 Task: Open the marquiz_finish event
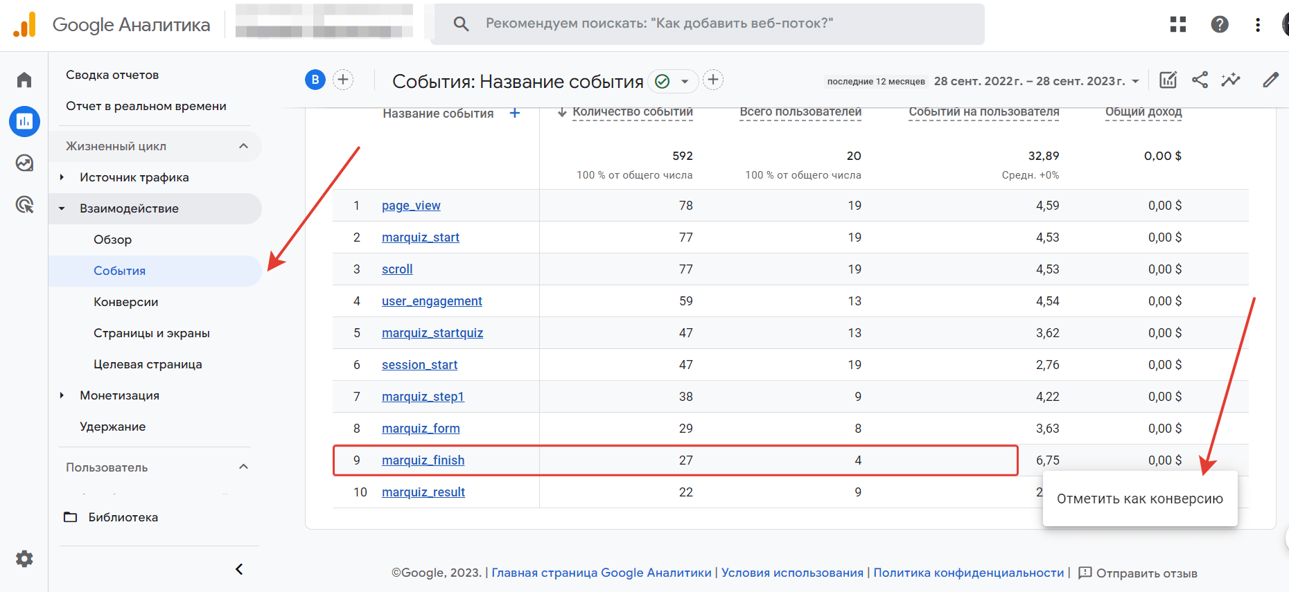click(x=423, y=460)
